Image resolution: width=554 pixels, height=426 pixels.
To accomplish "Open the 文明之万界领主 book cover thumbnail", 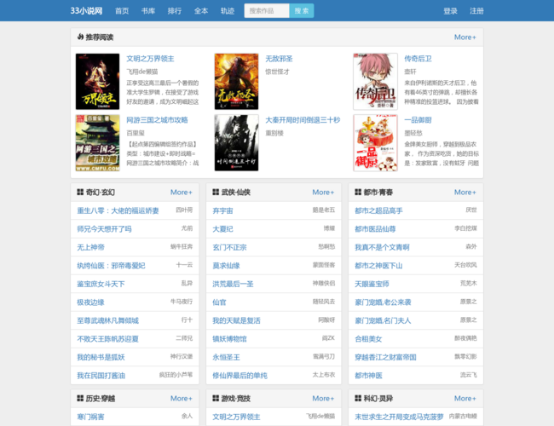I will click(97, 82).
